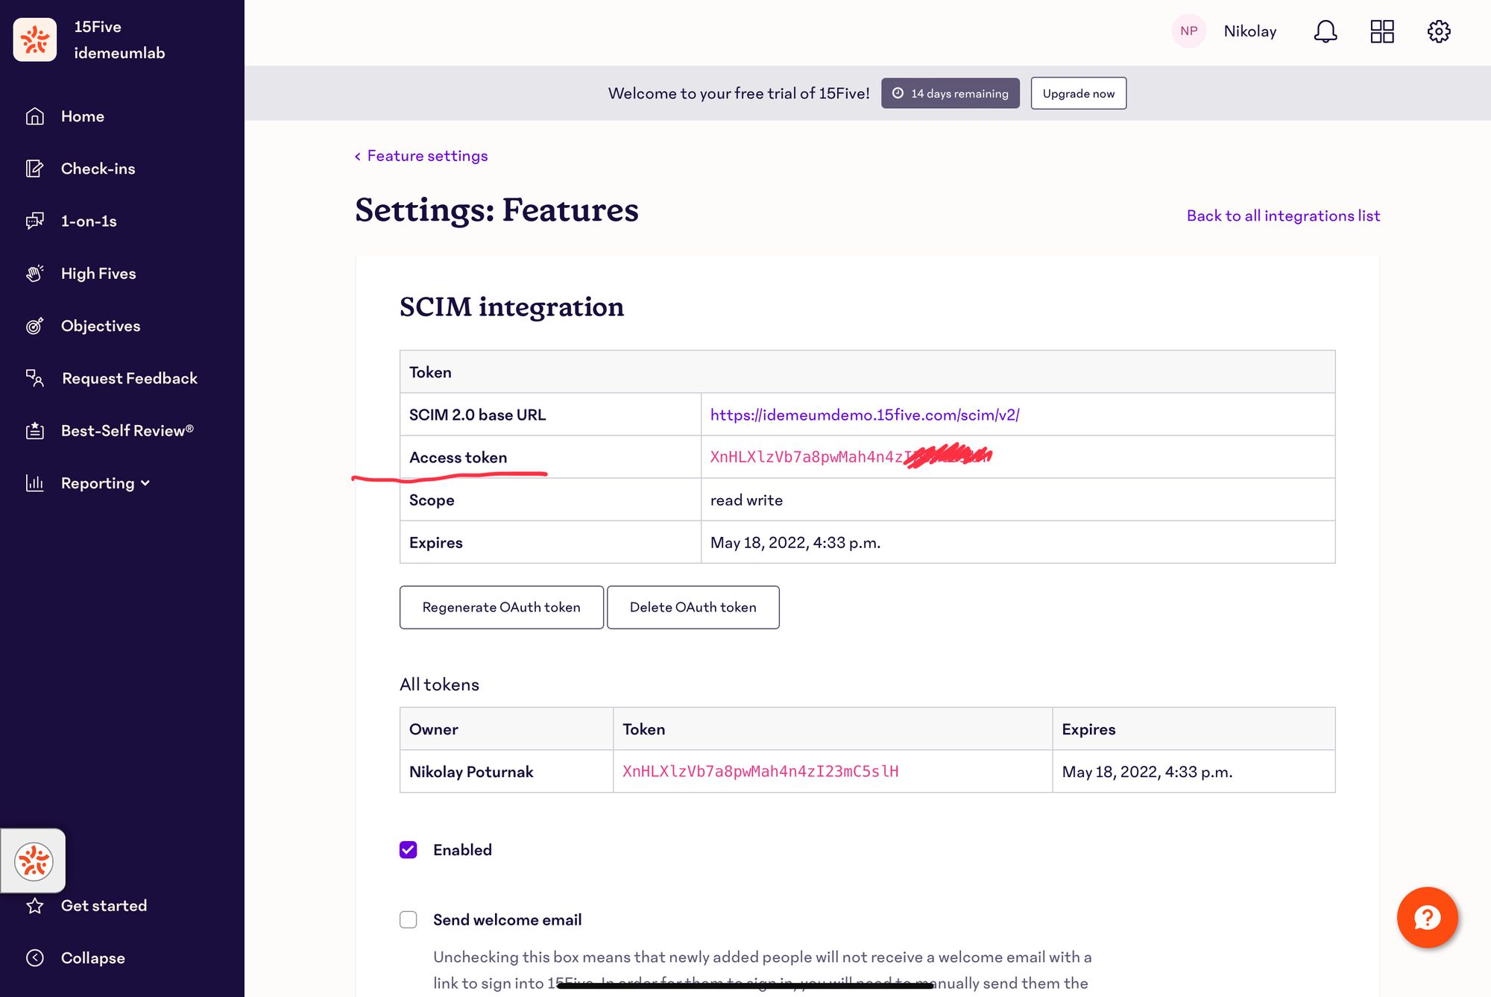Click the 15Five logo in the sidebar header
Screen dimensions: 1491x997
pos(35,40)
